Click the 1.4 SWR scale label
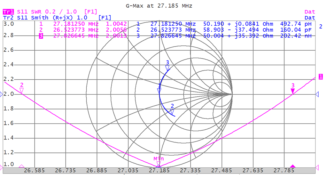Viewport: 326px width, 178px height. (9, 138)
